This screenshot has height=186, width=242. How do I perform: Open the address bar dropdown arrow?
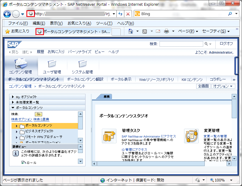[x=114, y=14]
